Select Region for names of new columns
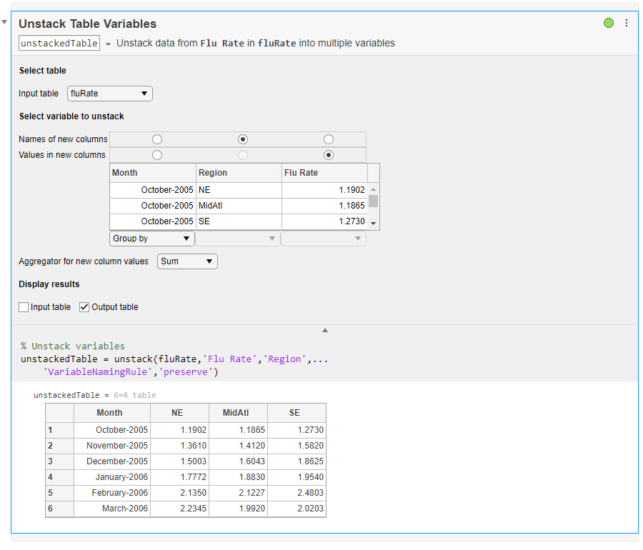The width and height of the screenshot is (643, 550). [243, 139]
